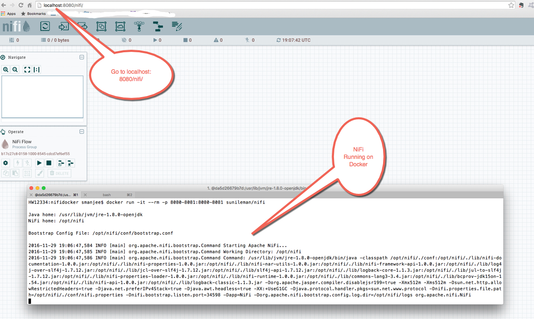Viewport: 534px width, 319px height.
Task: Select the Remote Process Group icon
Action: point(120,26)
